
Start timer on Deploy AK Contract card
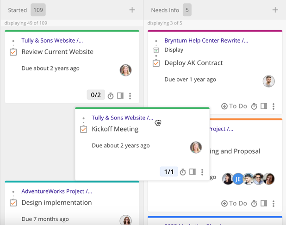click(254, 106)
